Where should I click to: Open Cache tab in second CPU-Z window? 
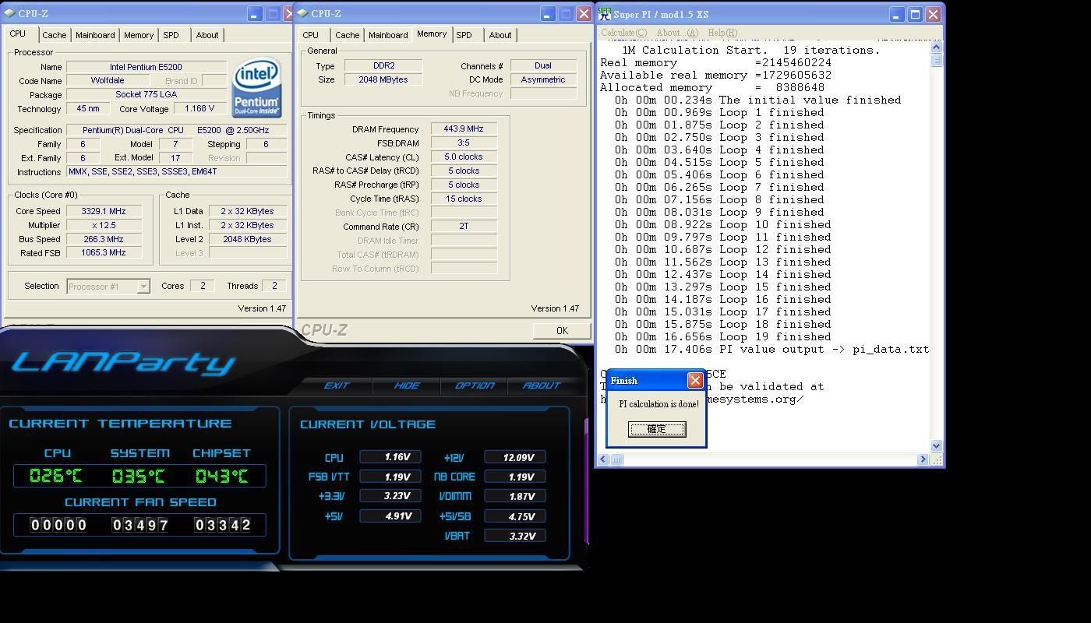347,35
